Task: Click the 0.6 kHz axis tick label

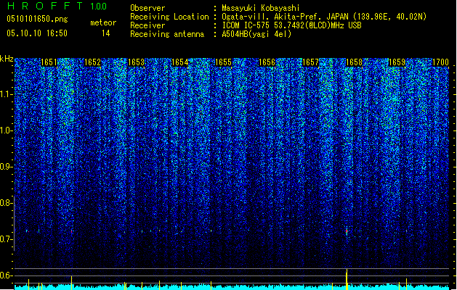Action: pos(7,275)
